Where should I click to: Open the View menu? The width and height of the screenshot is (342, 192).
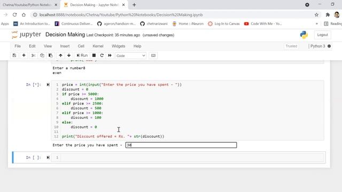tap(48, 46)
